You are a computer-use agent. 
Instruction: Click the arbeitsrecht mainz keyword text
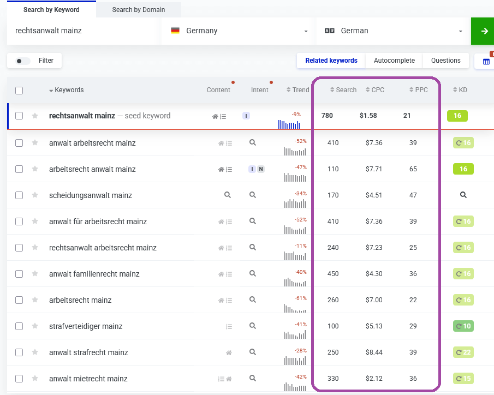(80, 300)
